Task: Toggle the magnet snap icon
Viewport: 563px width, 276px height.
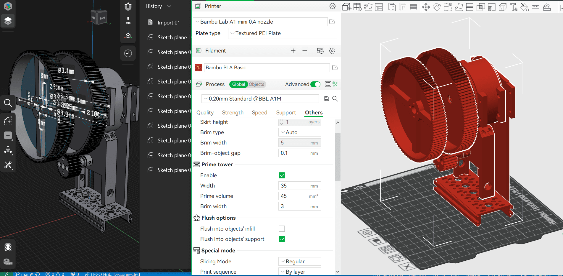Action: tap(128, 6)
